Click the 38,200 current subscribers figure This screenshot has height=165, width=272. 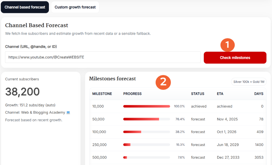22,92
